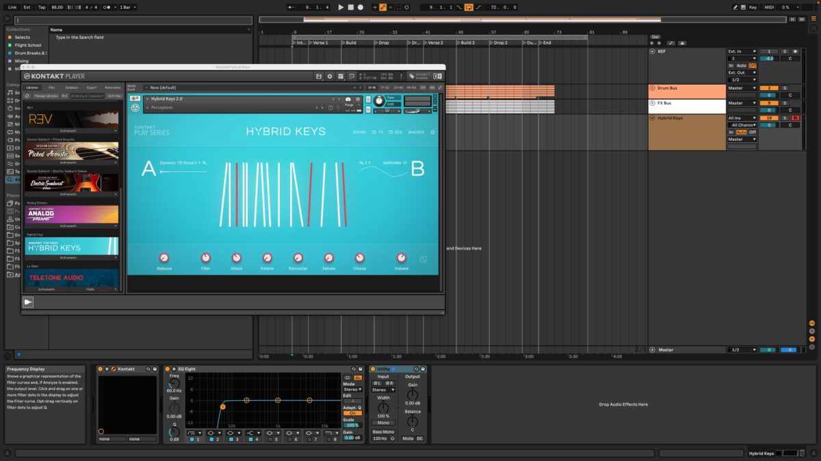
Task: Click the Kontakt Play button at window bottom
Action: coord(28,301)
